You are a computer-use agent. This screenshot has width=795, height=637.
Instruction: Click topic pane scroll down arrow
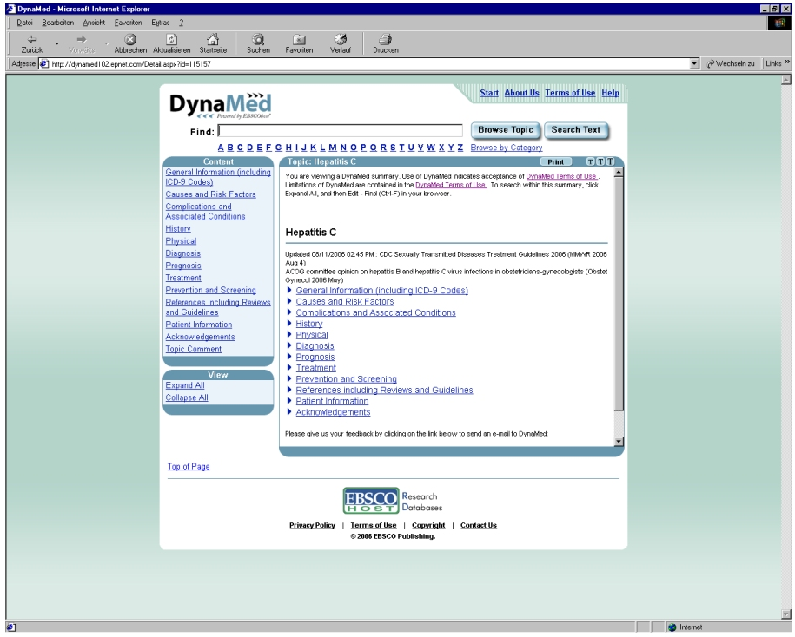pyautogui.click(x=619, y=442)
